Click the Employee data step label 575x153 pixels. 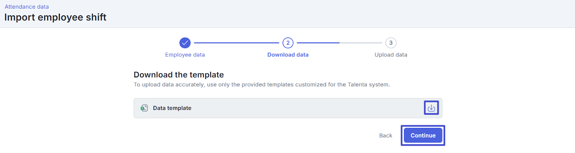coord(185,55)
